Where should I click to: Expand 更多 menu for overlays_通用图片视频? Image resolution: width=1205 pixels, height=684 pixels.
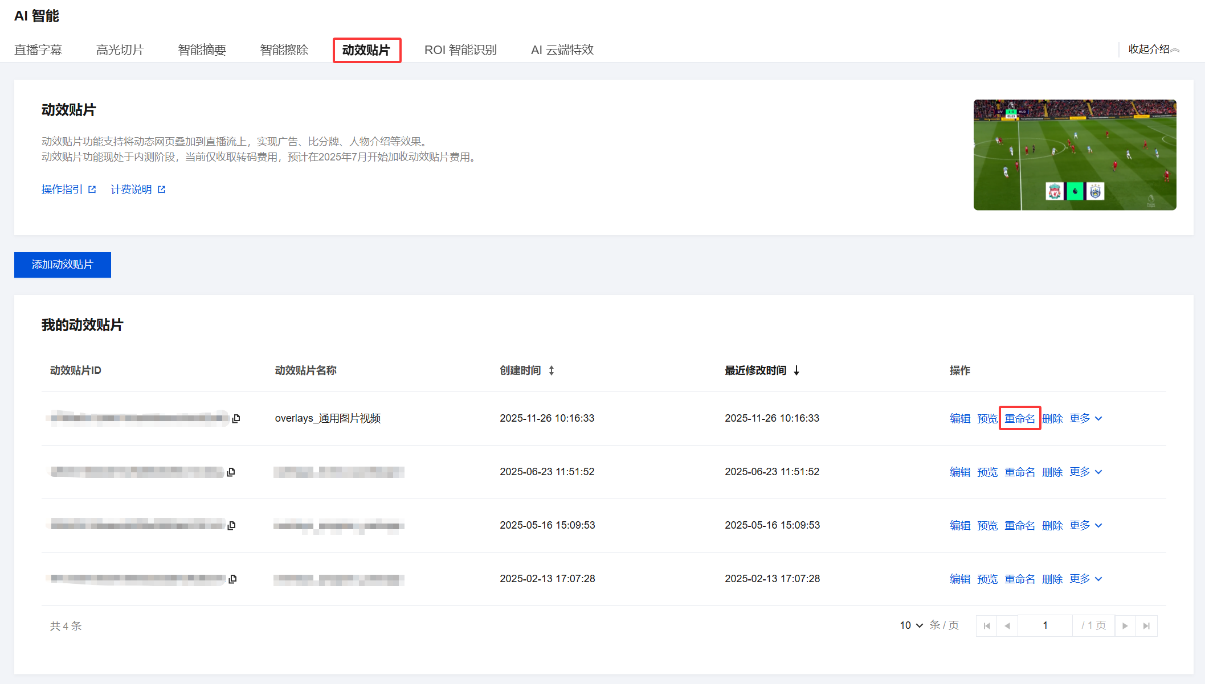coord(1085,418)
